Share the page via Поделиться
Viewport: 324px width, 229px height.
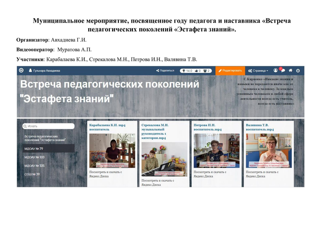pyautogui.click(x=165, y=70)
